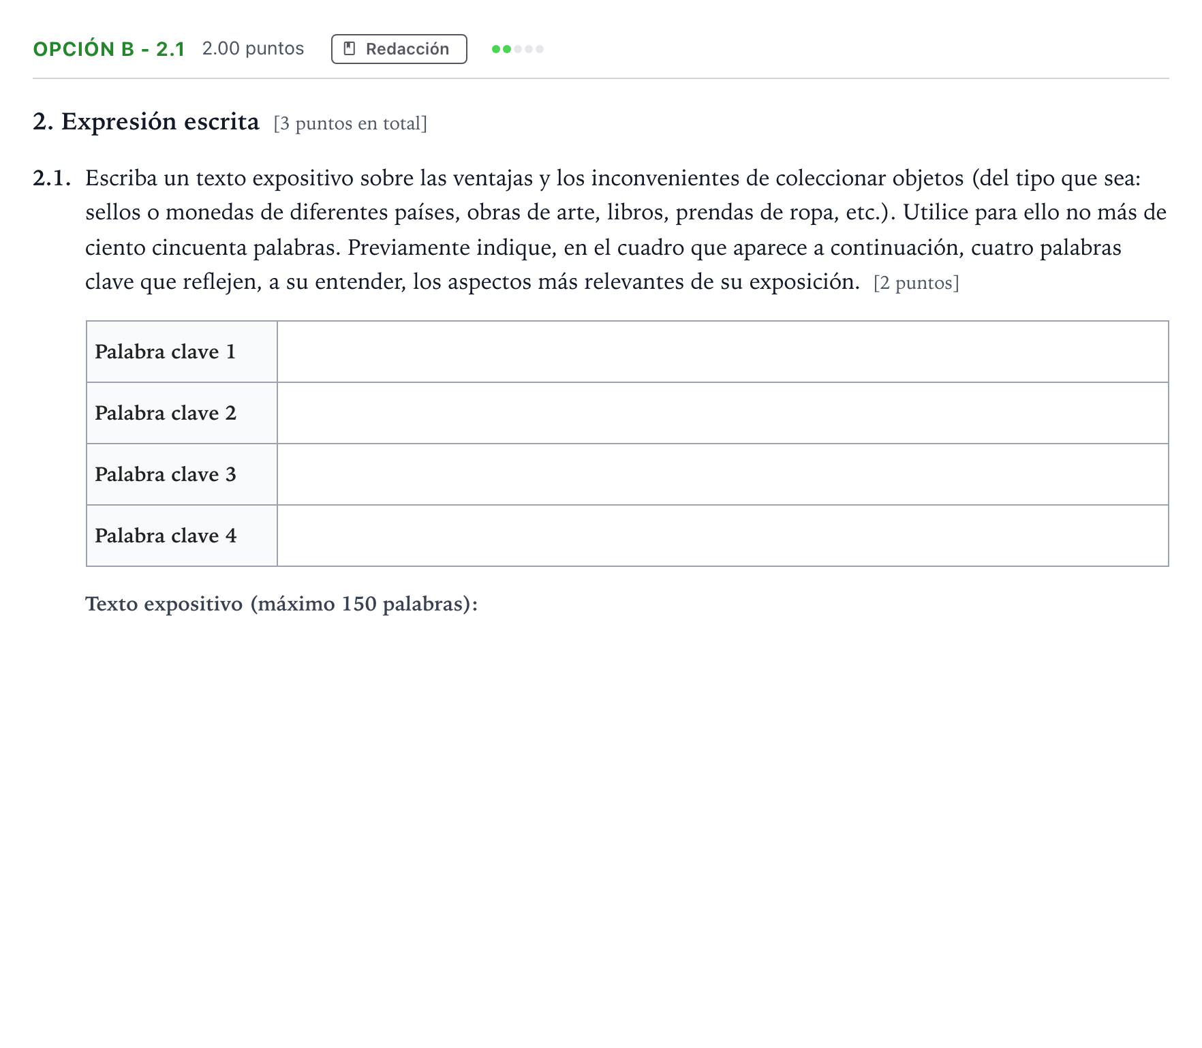Click the 2.00 puntos label
The width and height of the screenshot is (1202, 1048).
pos(253,48)
